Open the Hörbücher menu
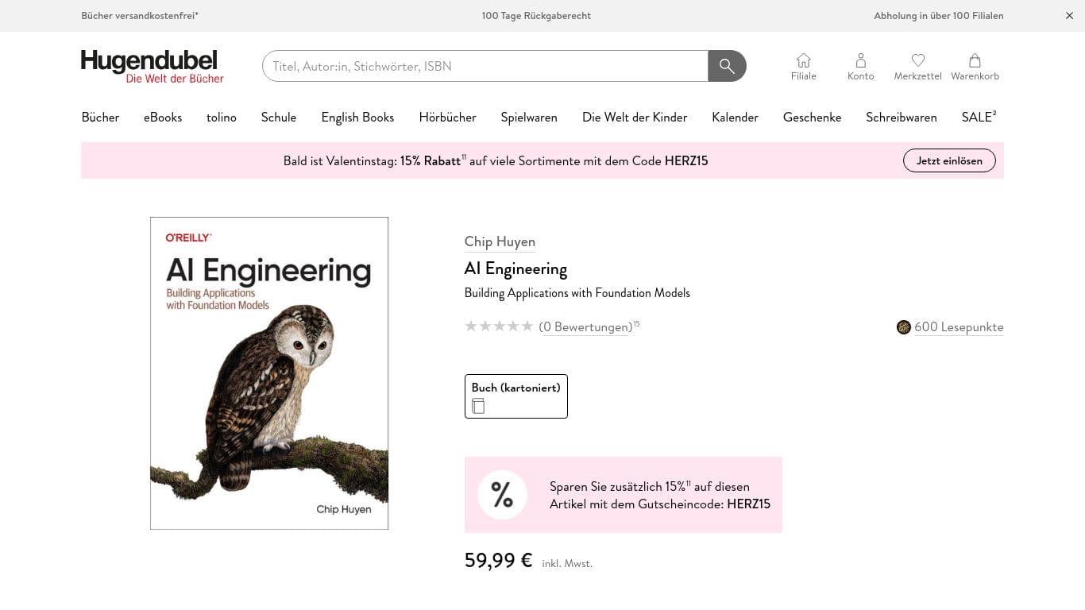This screenshot has width=1085, height=610. [447, 117]
